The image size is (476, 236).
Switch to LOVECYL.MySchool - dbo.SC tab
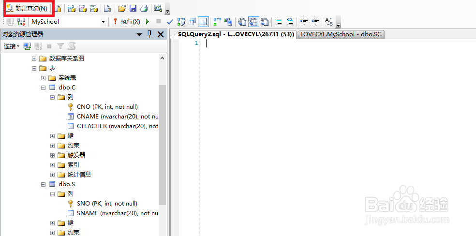[x=340, y=34]
